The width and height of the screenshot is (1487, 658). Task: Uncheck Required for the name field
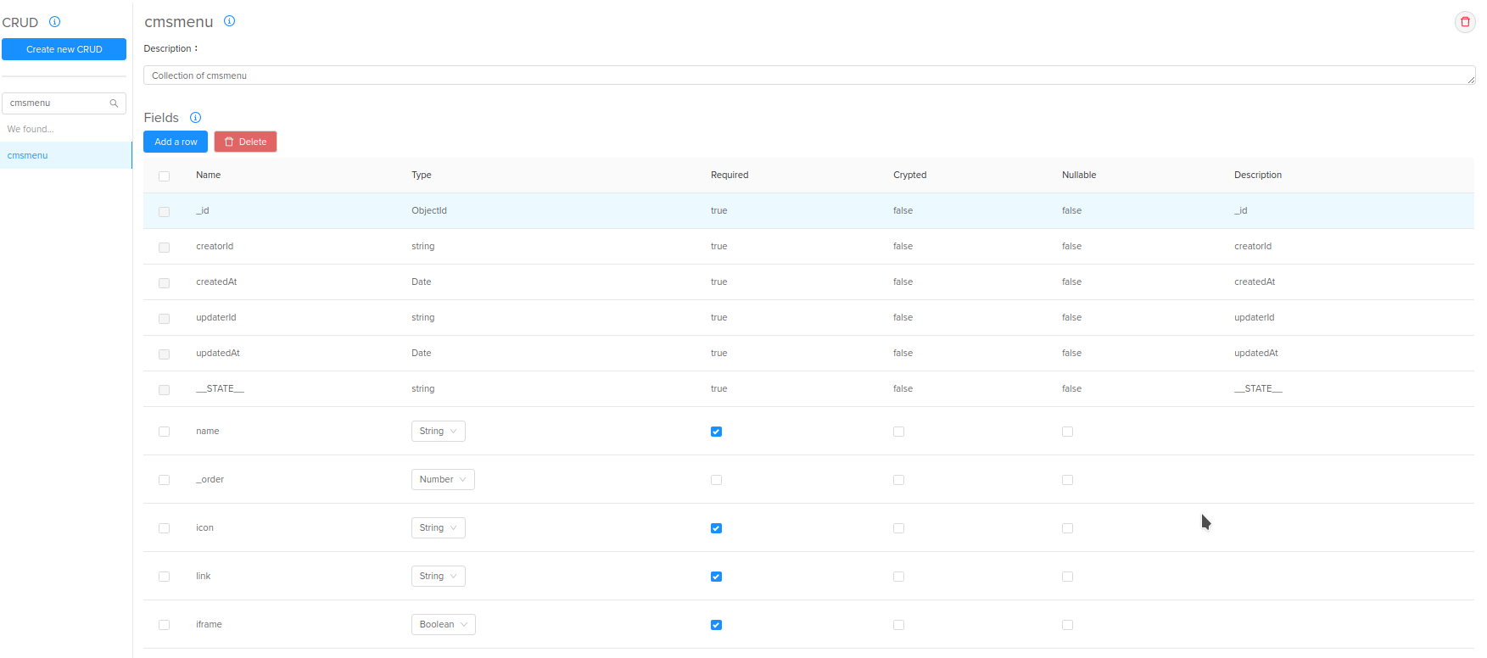pyautogui.click(x=716, y=432)
